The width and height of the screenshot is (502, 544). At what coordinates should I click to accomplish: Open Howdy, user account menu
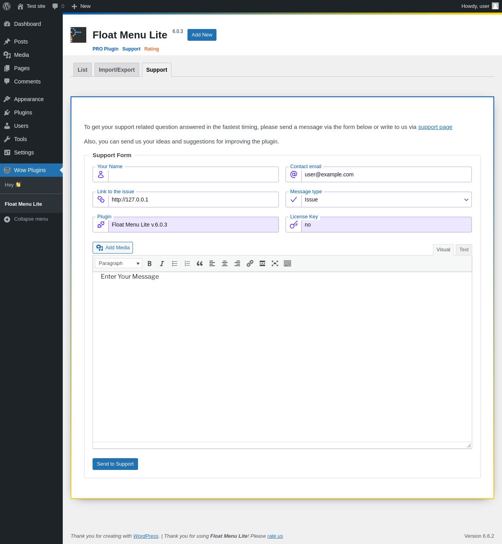tap(480, 6)
